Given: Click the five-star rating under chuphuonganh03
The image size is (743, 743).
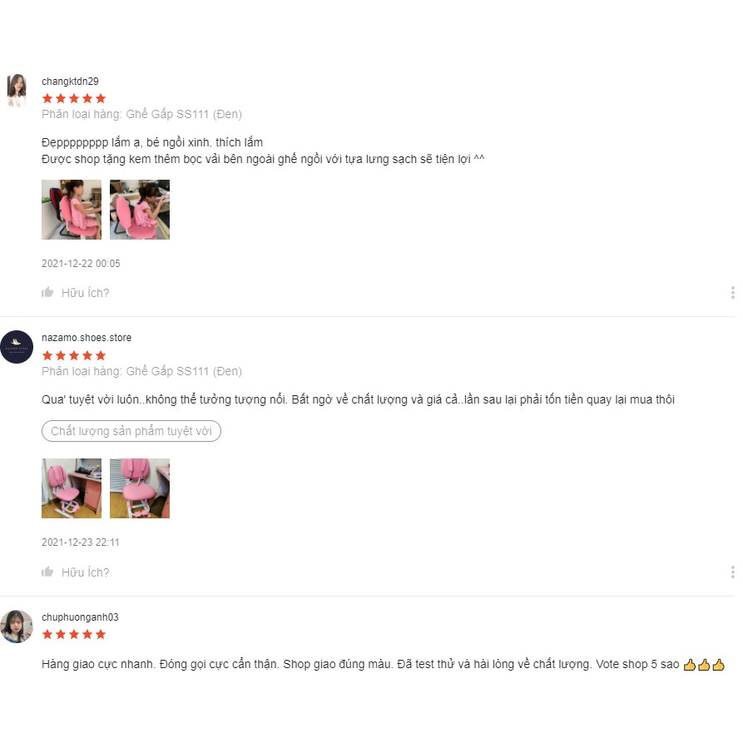Looking at the screenshot, I should tap(74, 635).
